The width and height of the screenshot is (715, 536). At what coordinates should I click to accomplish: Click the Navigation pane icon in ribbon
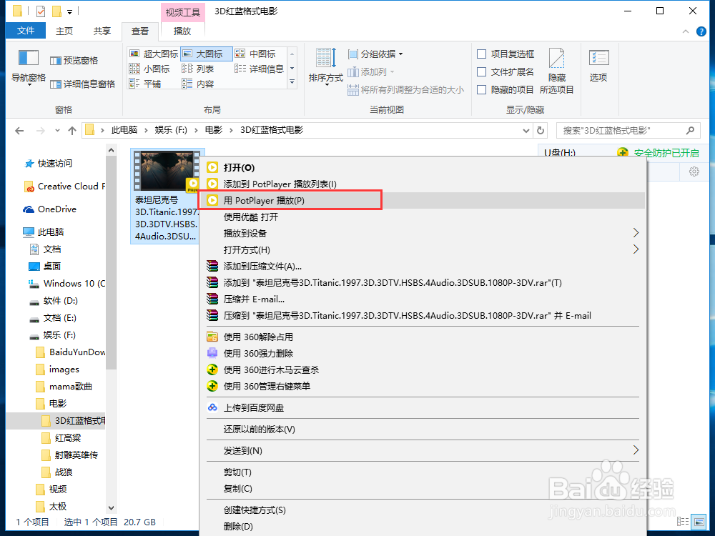(29, 59)
